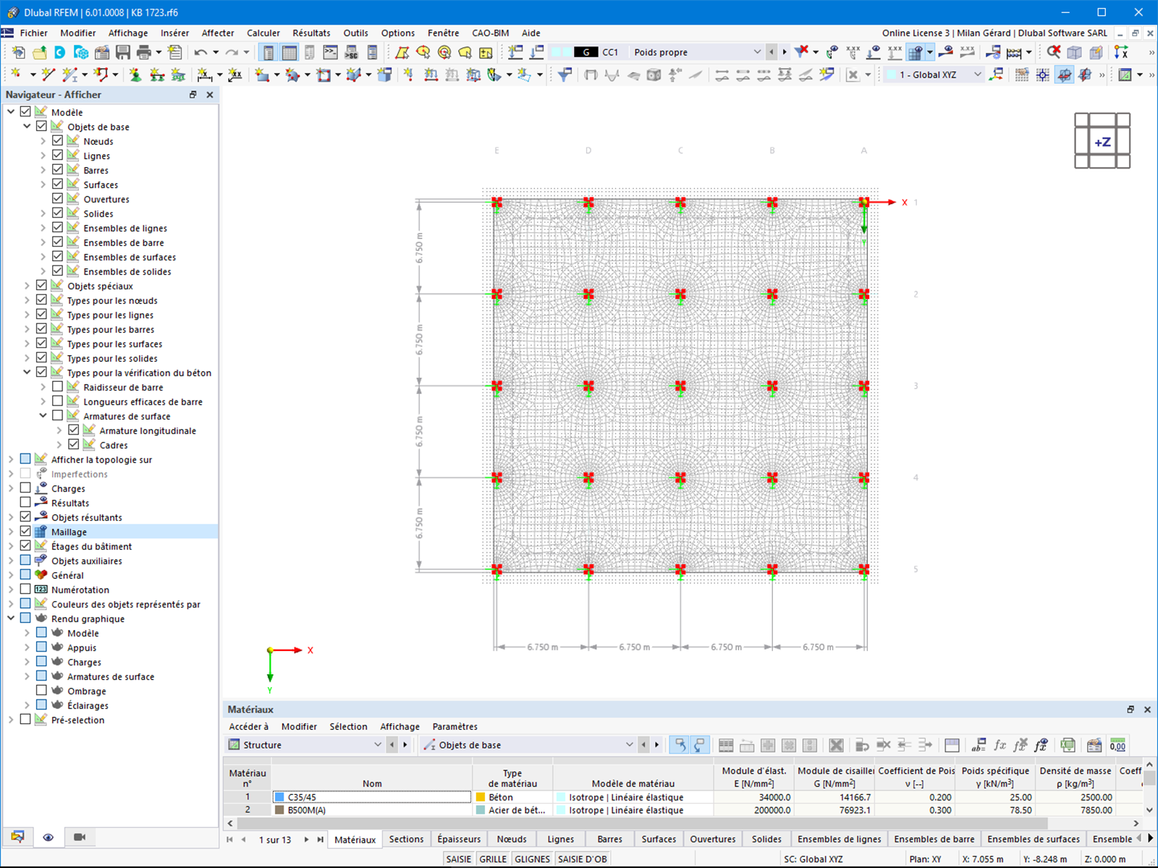The image size is (1158, 868).
Task: Toggle the Surfaces visibility checkbox
Action: click(58, 184)
